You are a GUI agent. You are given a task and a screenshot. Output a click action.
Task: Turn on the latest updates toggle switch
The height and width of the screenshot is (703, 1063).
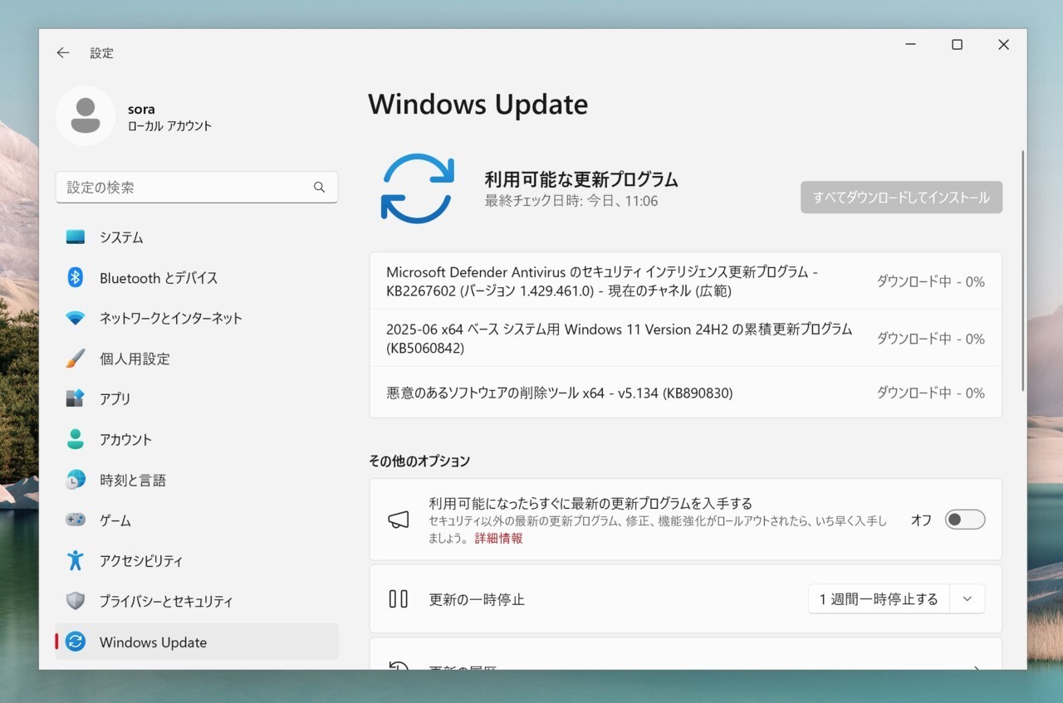coord(965,520)
